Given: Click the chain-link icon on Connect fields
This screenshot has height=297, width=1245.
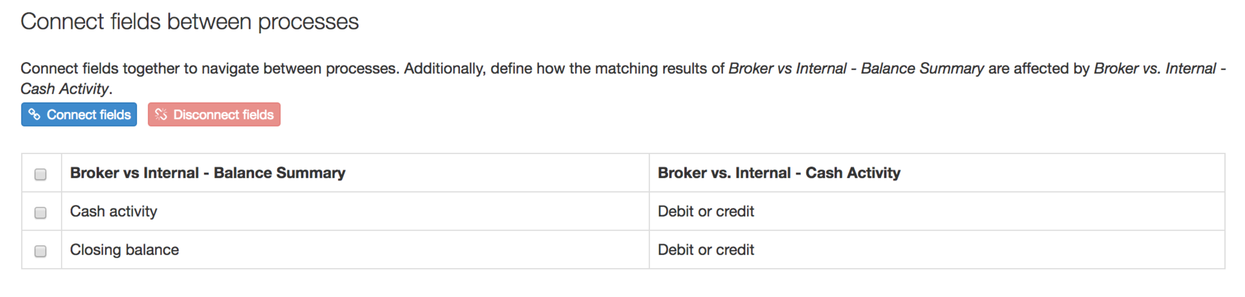Looking at the screenshot, I should [34, 114].
